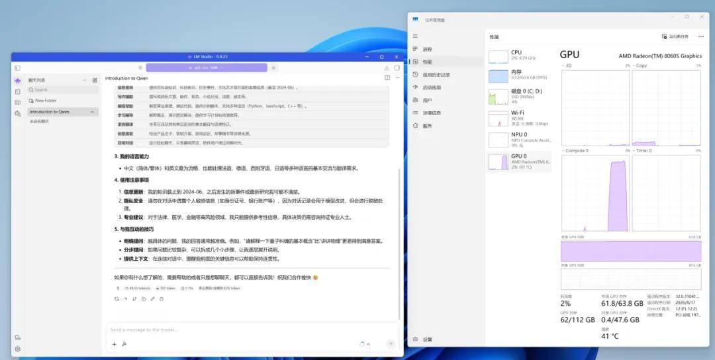The height and width of the screenshot is (360, 715).
Task: Open the Chat view in LM Studio's icon rail
Action: 17,81
